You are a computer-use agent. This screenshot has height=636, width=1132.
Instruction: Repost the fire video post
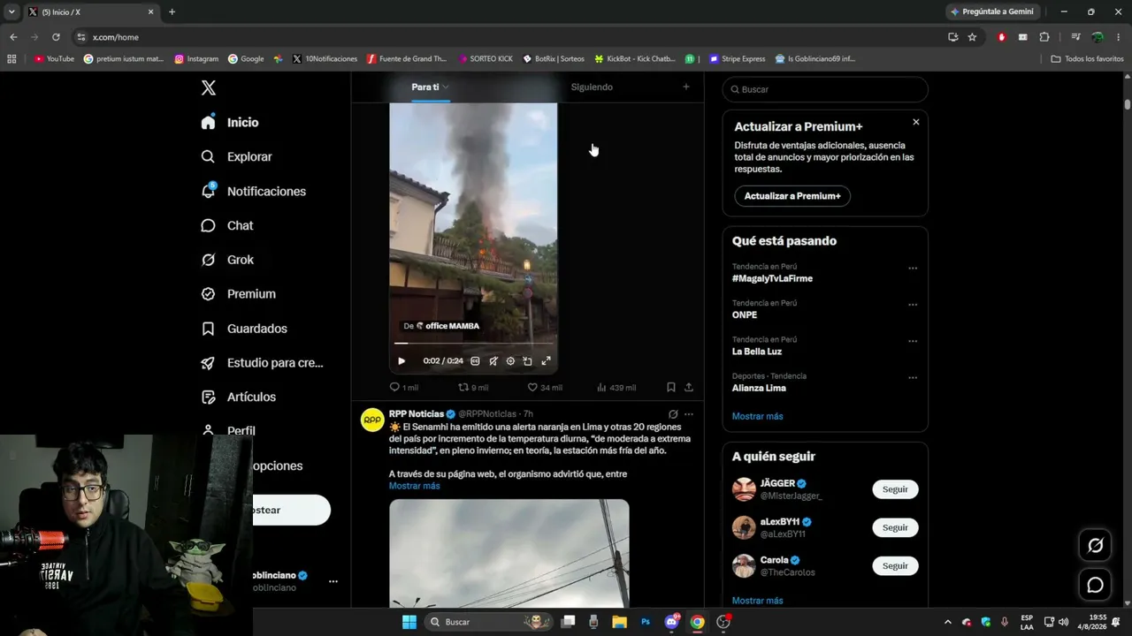[x=473, y=387]
